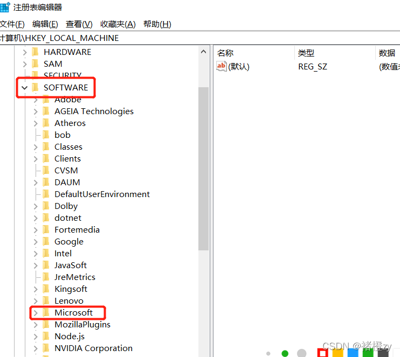This screenshot has width=400, height=357.
Task: Select the MozillaPlugins key label
Action: pyautogui.click(x=82, y=325)
